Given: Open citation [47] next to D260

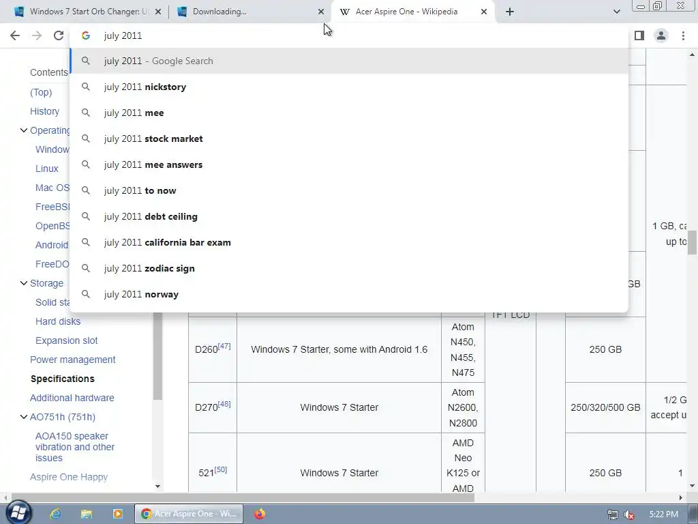Looking at the screenshot, I should (x=224, y=346).
